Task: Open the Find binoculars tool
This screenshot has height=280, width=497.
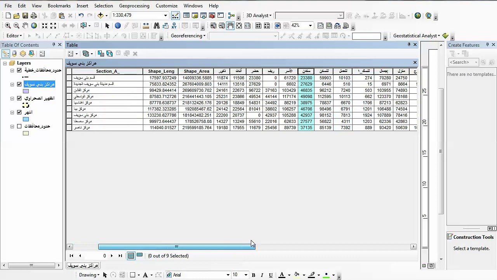Action: click(156, 26)
